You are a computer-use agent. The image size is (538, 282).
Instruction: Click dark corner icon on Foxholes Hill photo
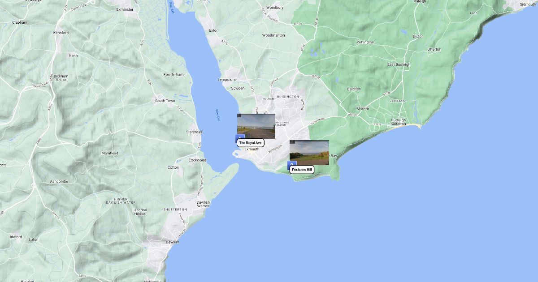click(292, 142)
